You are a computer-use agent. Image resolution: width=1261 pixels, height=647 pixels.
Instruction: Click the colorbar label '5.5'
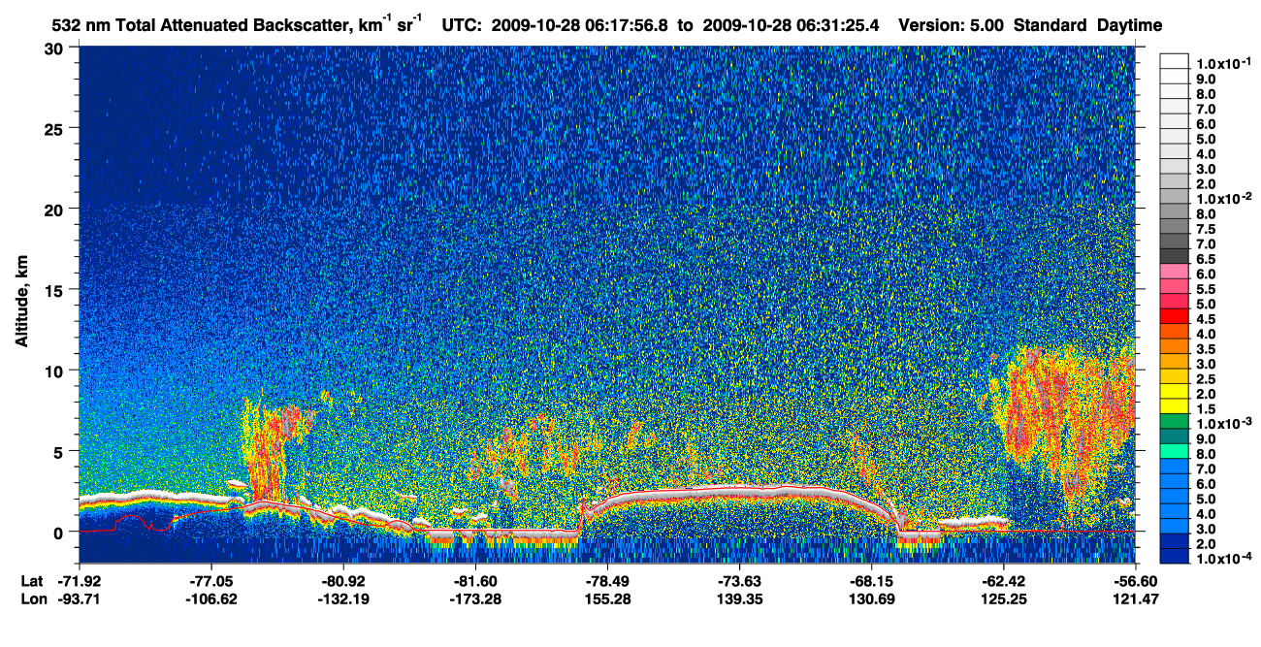coord(1208,289)
